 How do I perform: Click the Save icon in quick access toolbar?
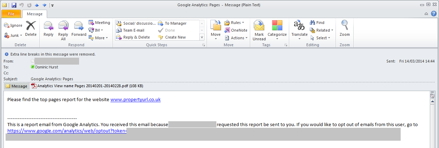tap(14, 5)
